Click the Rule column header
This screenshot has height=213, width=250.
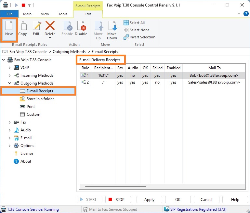pyautogui.click(x=86, y=68)
